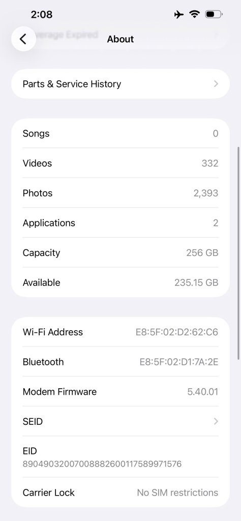241x521 pixels.
Task: Tap the Photos count 2,393
Action: point(206,193)
